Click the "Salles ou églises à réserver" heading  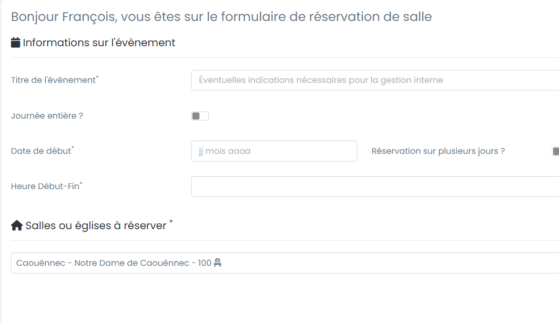[x=96, y=225]
